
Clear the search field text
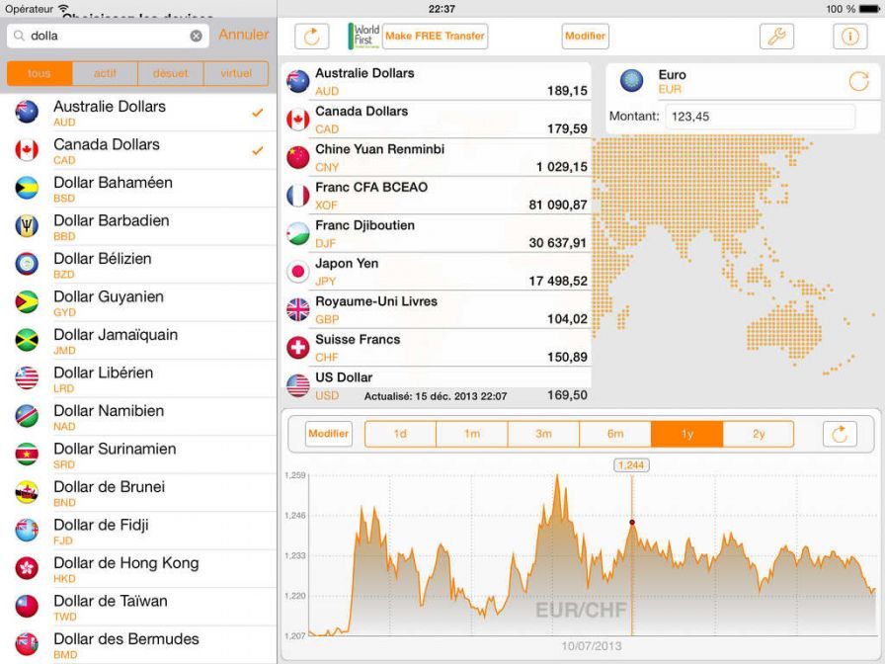tap(196, 36)
